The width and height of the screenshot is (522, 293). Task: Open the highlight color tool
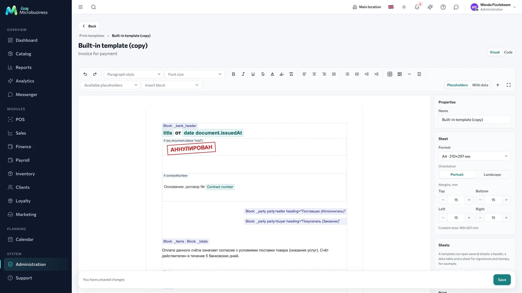point(282,74)
